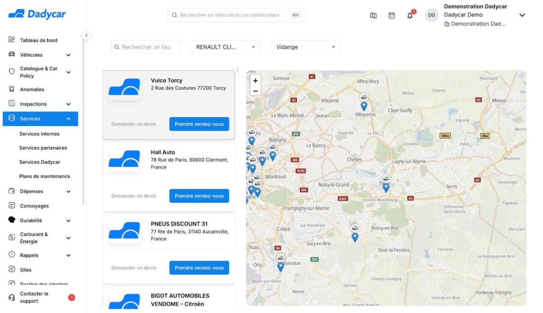
Task: Click the Sites sidebar icon
Action: click(x=12, y=270)
